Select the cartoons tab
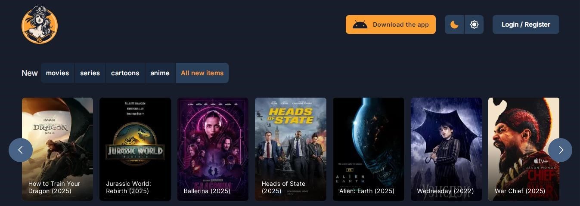The height and width of the screenshot is (206, 580). [x=125, y=73]
